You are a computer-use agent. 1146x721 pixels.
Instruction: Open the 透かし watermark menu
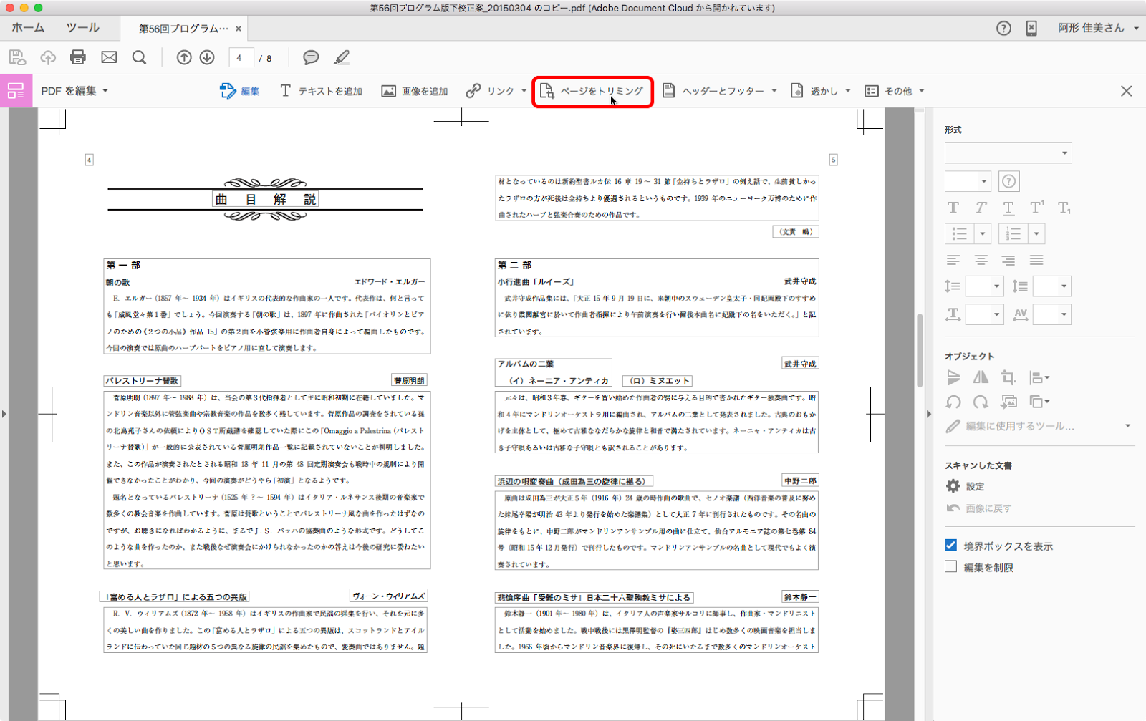(820, 91)
